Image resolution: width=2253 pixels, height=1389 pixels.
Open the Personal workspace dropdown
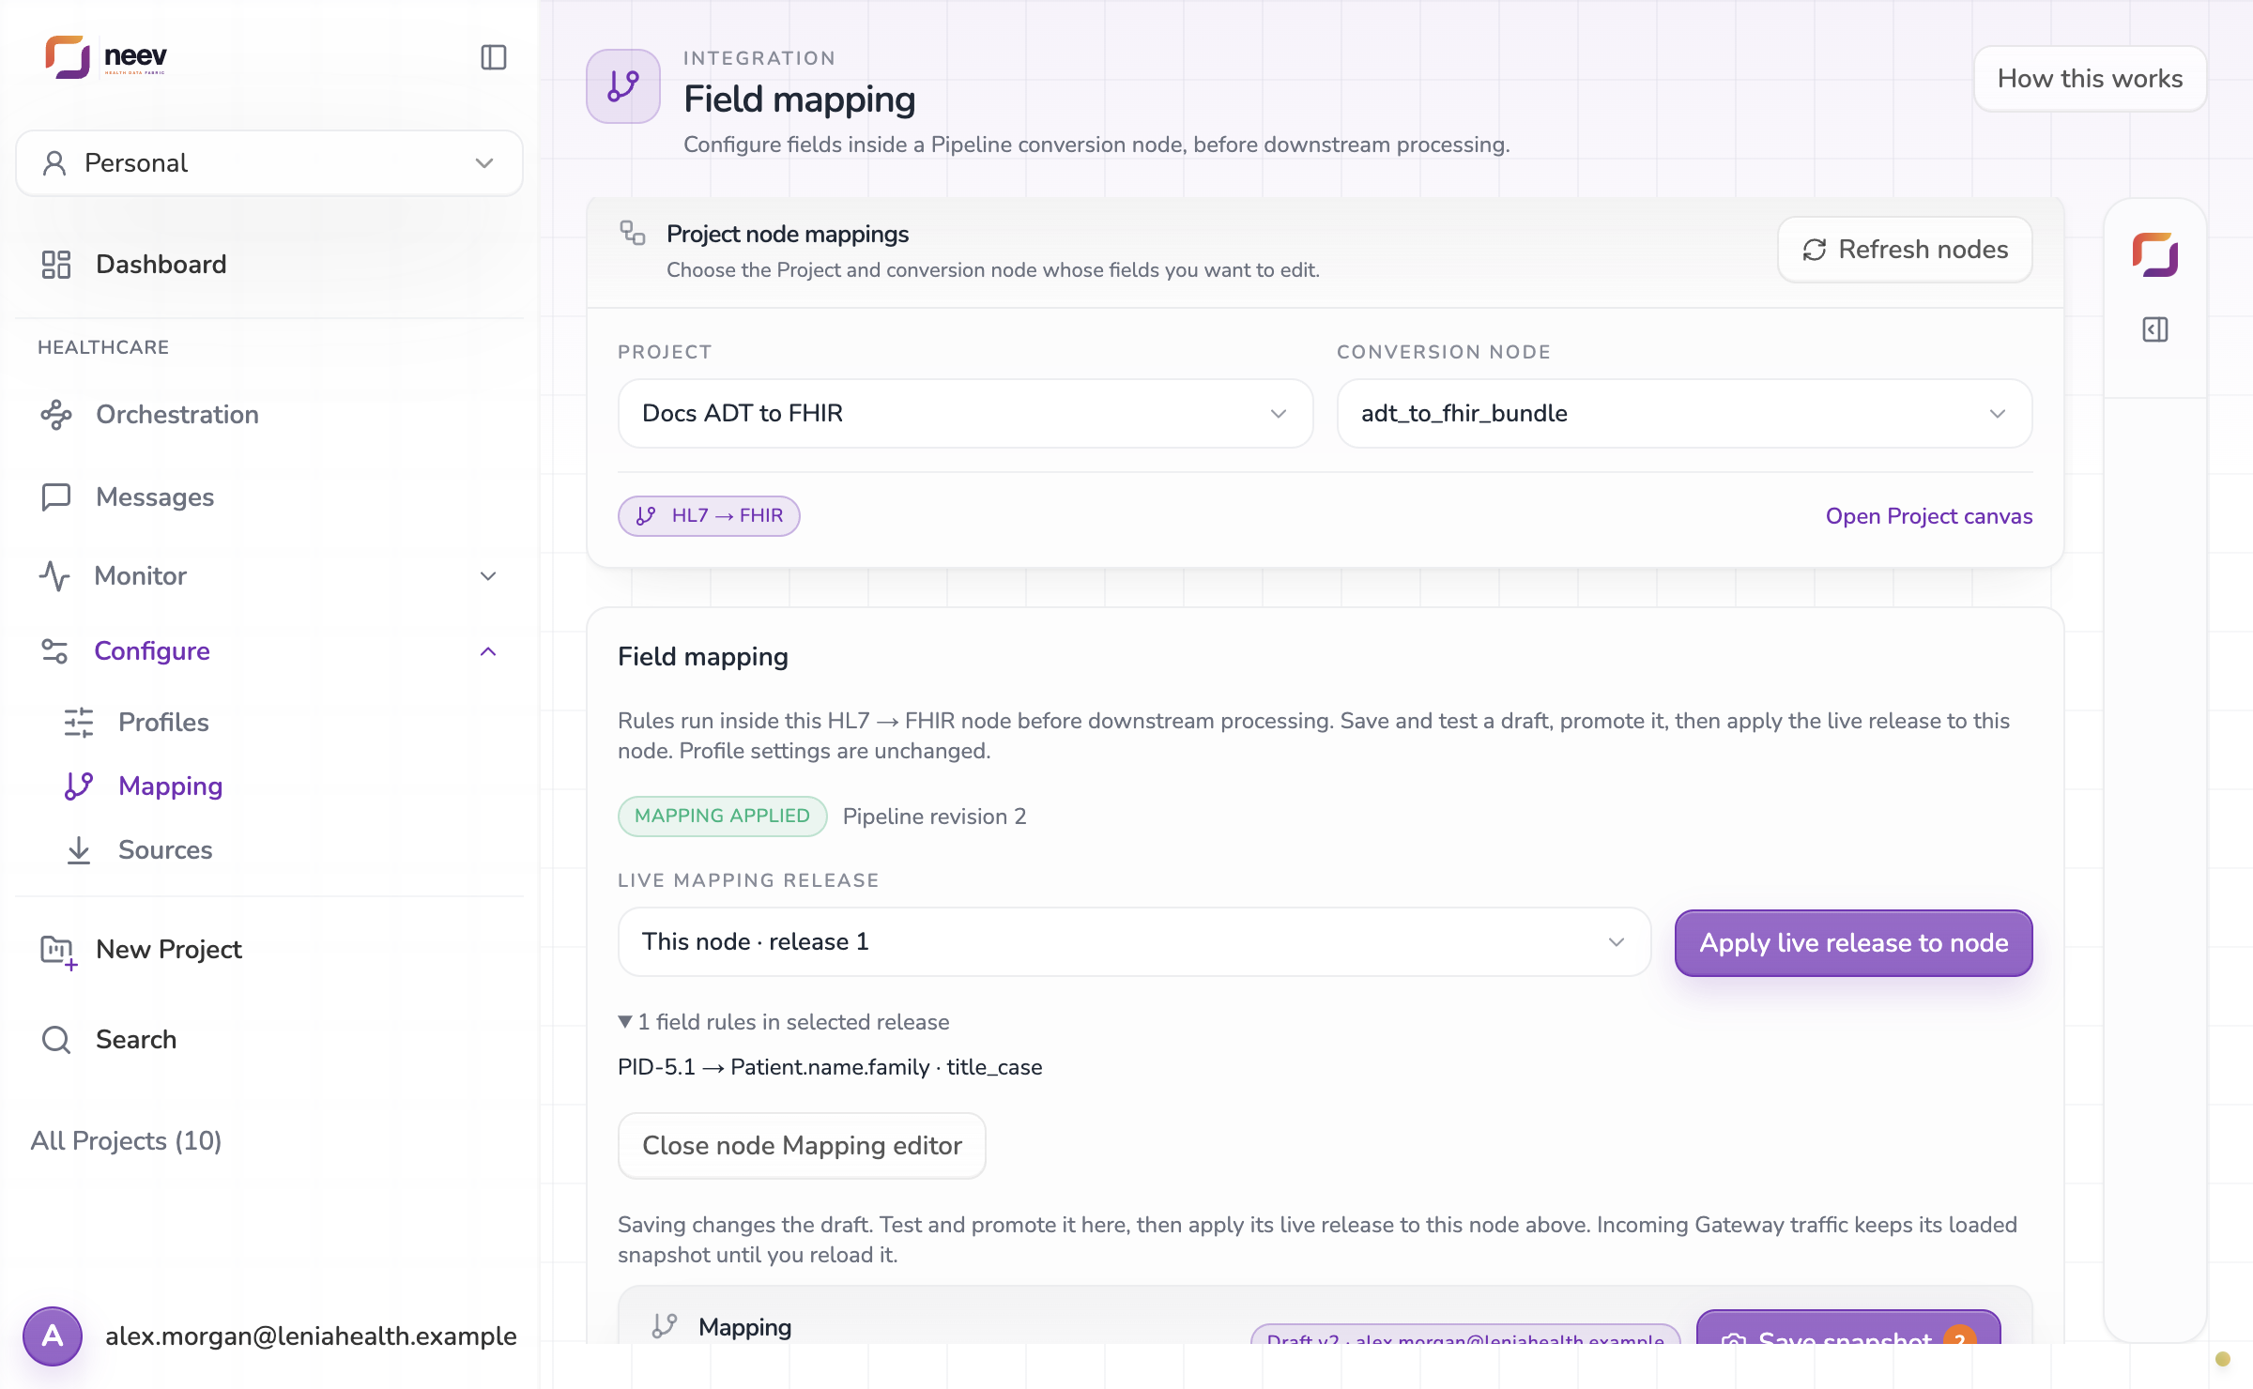(269, 163)
